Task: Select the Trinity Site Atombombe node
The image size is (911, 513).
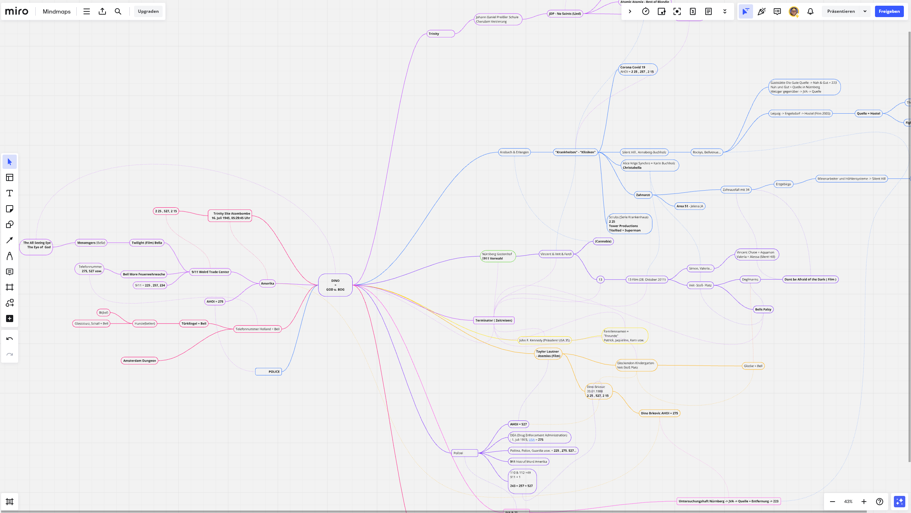Action: pyautogui.click(x=230, y=216)
